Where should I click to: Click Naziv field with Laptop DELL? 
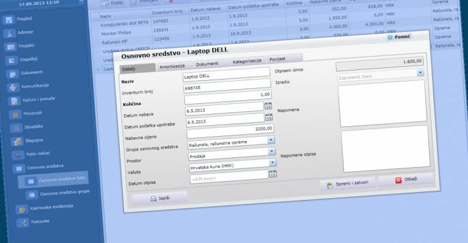(x=226, y=74)
